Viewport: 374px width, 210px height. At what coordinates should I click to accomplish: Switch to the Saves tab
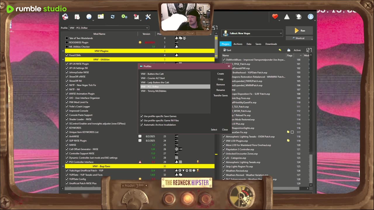[x=258, y=44]
